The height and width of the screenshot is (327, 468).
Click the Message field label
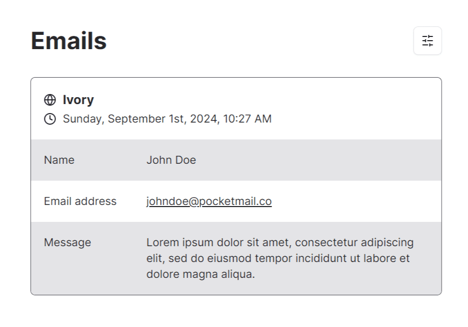(x=68, y=242)
